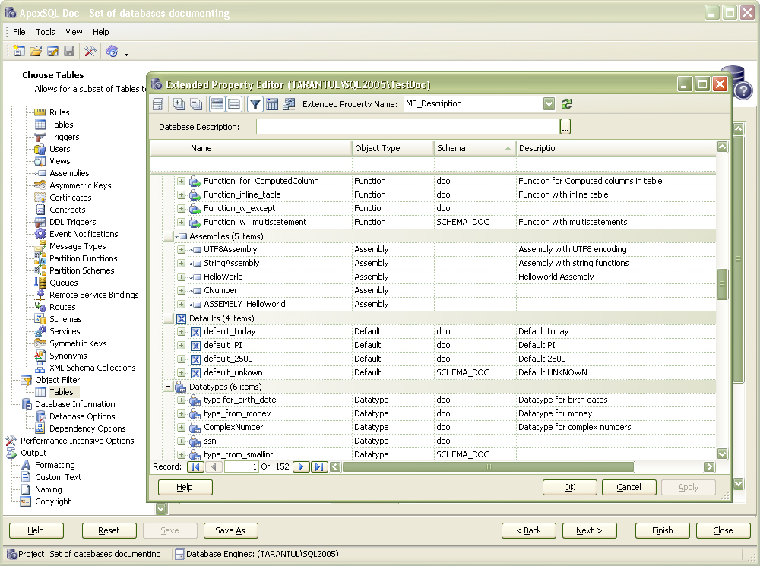Screen dimensions: 760x566
Task: Click the Function_inline_table function icon
Action: pyautogui.click(x=195, y=194)
